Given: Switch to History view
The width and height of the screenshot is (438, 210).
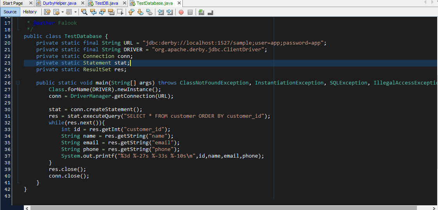Looking at the screenshot, I should point(30,12).
